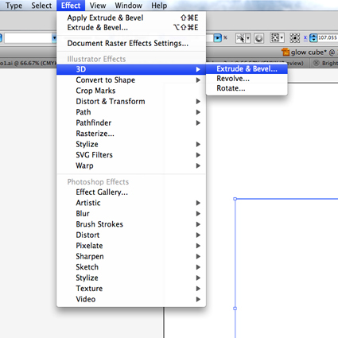
Task: Select the highlighted 3D menu item
Action: tap(131, 69)
